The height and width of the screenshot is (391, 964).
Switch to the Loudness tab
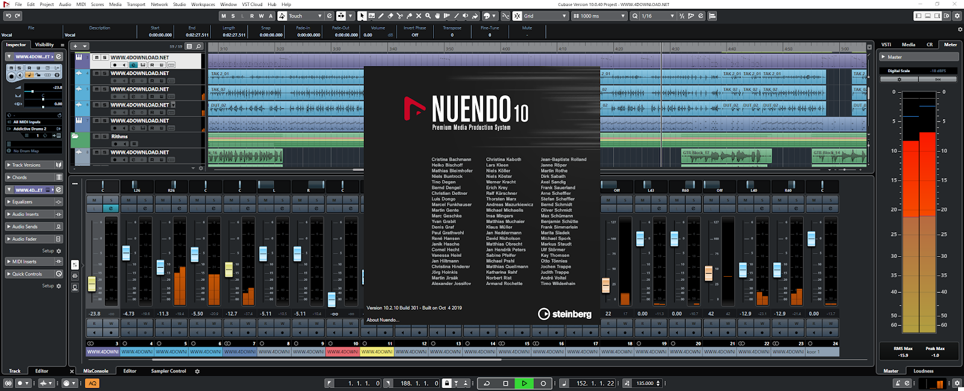point(923,371)
